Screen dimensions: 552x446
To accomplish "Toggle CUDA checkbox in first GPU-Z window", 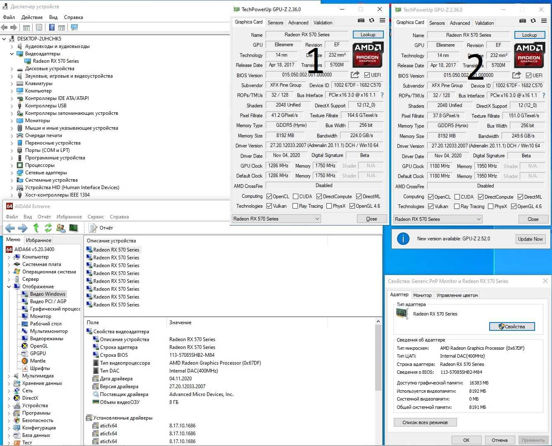I will point(295,197).
